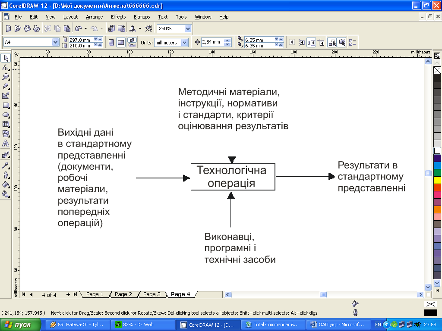Pick the yellow color swatch
This screenshot has width=442, height=331.
[437, 180]
